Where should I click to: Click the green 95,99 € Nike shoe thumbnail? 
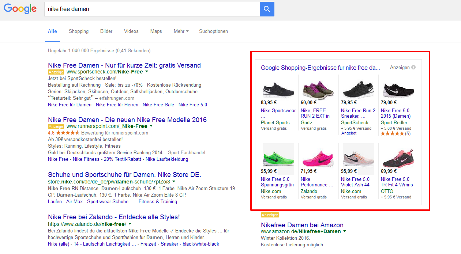point(278,159)
